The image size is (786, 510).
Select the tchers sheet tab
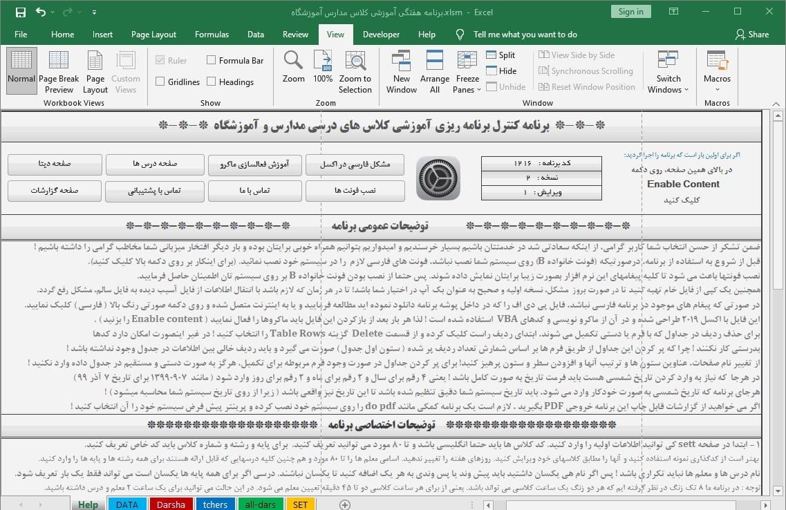click(x=215, y=504)
